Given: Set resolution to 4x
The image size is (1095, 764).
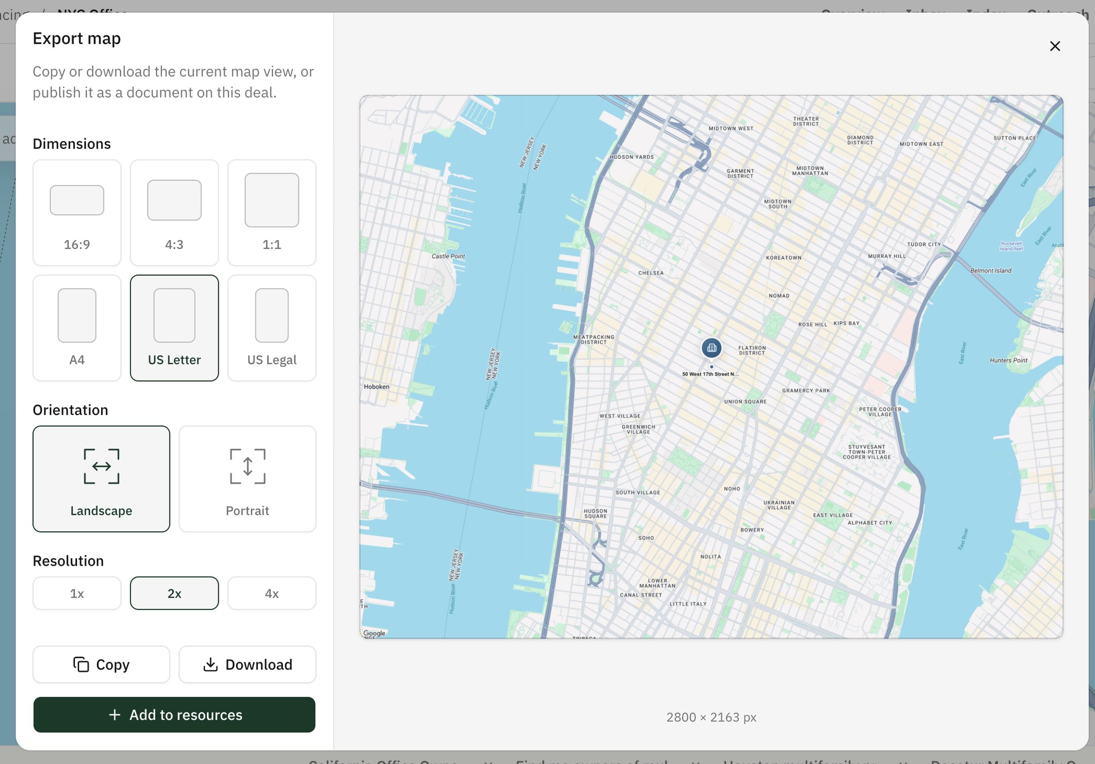Looking at the screenshot, I should click(272, 593).
